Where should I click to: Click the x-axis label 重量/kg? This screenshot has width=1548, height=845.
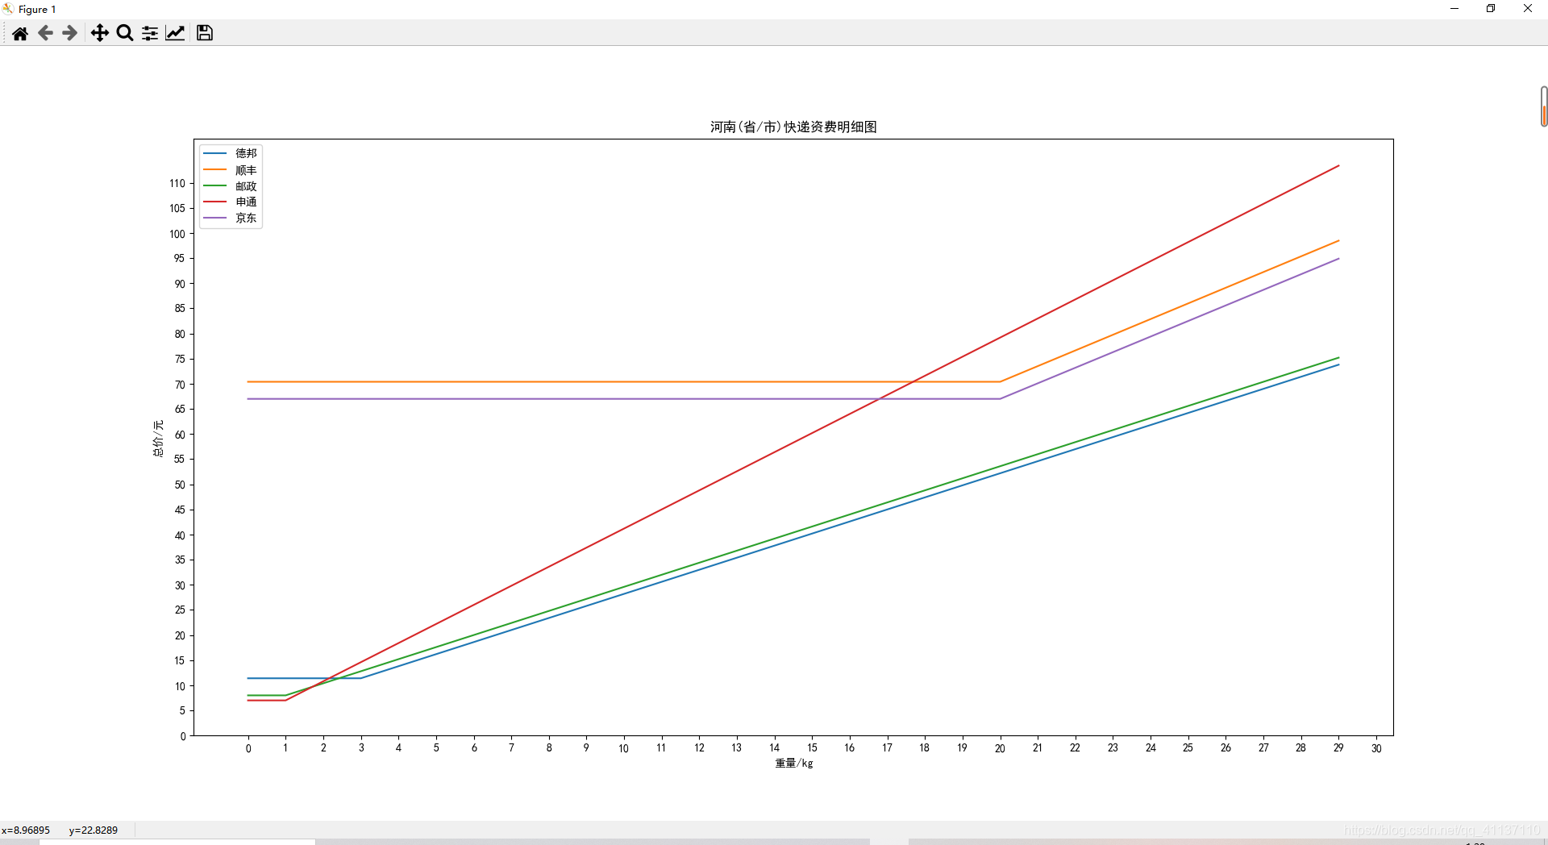pyautogui.click(x=794, y=763)
